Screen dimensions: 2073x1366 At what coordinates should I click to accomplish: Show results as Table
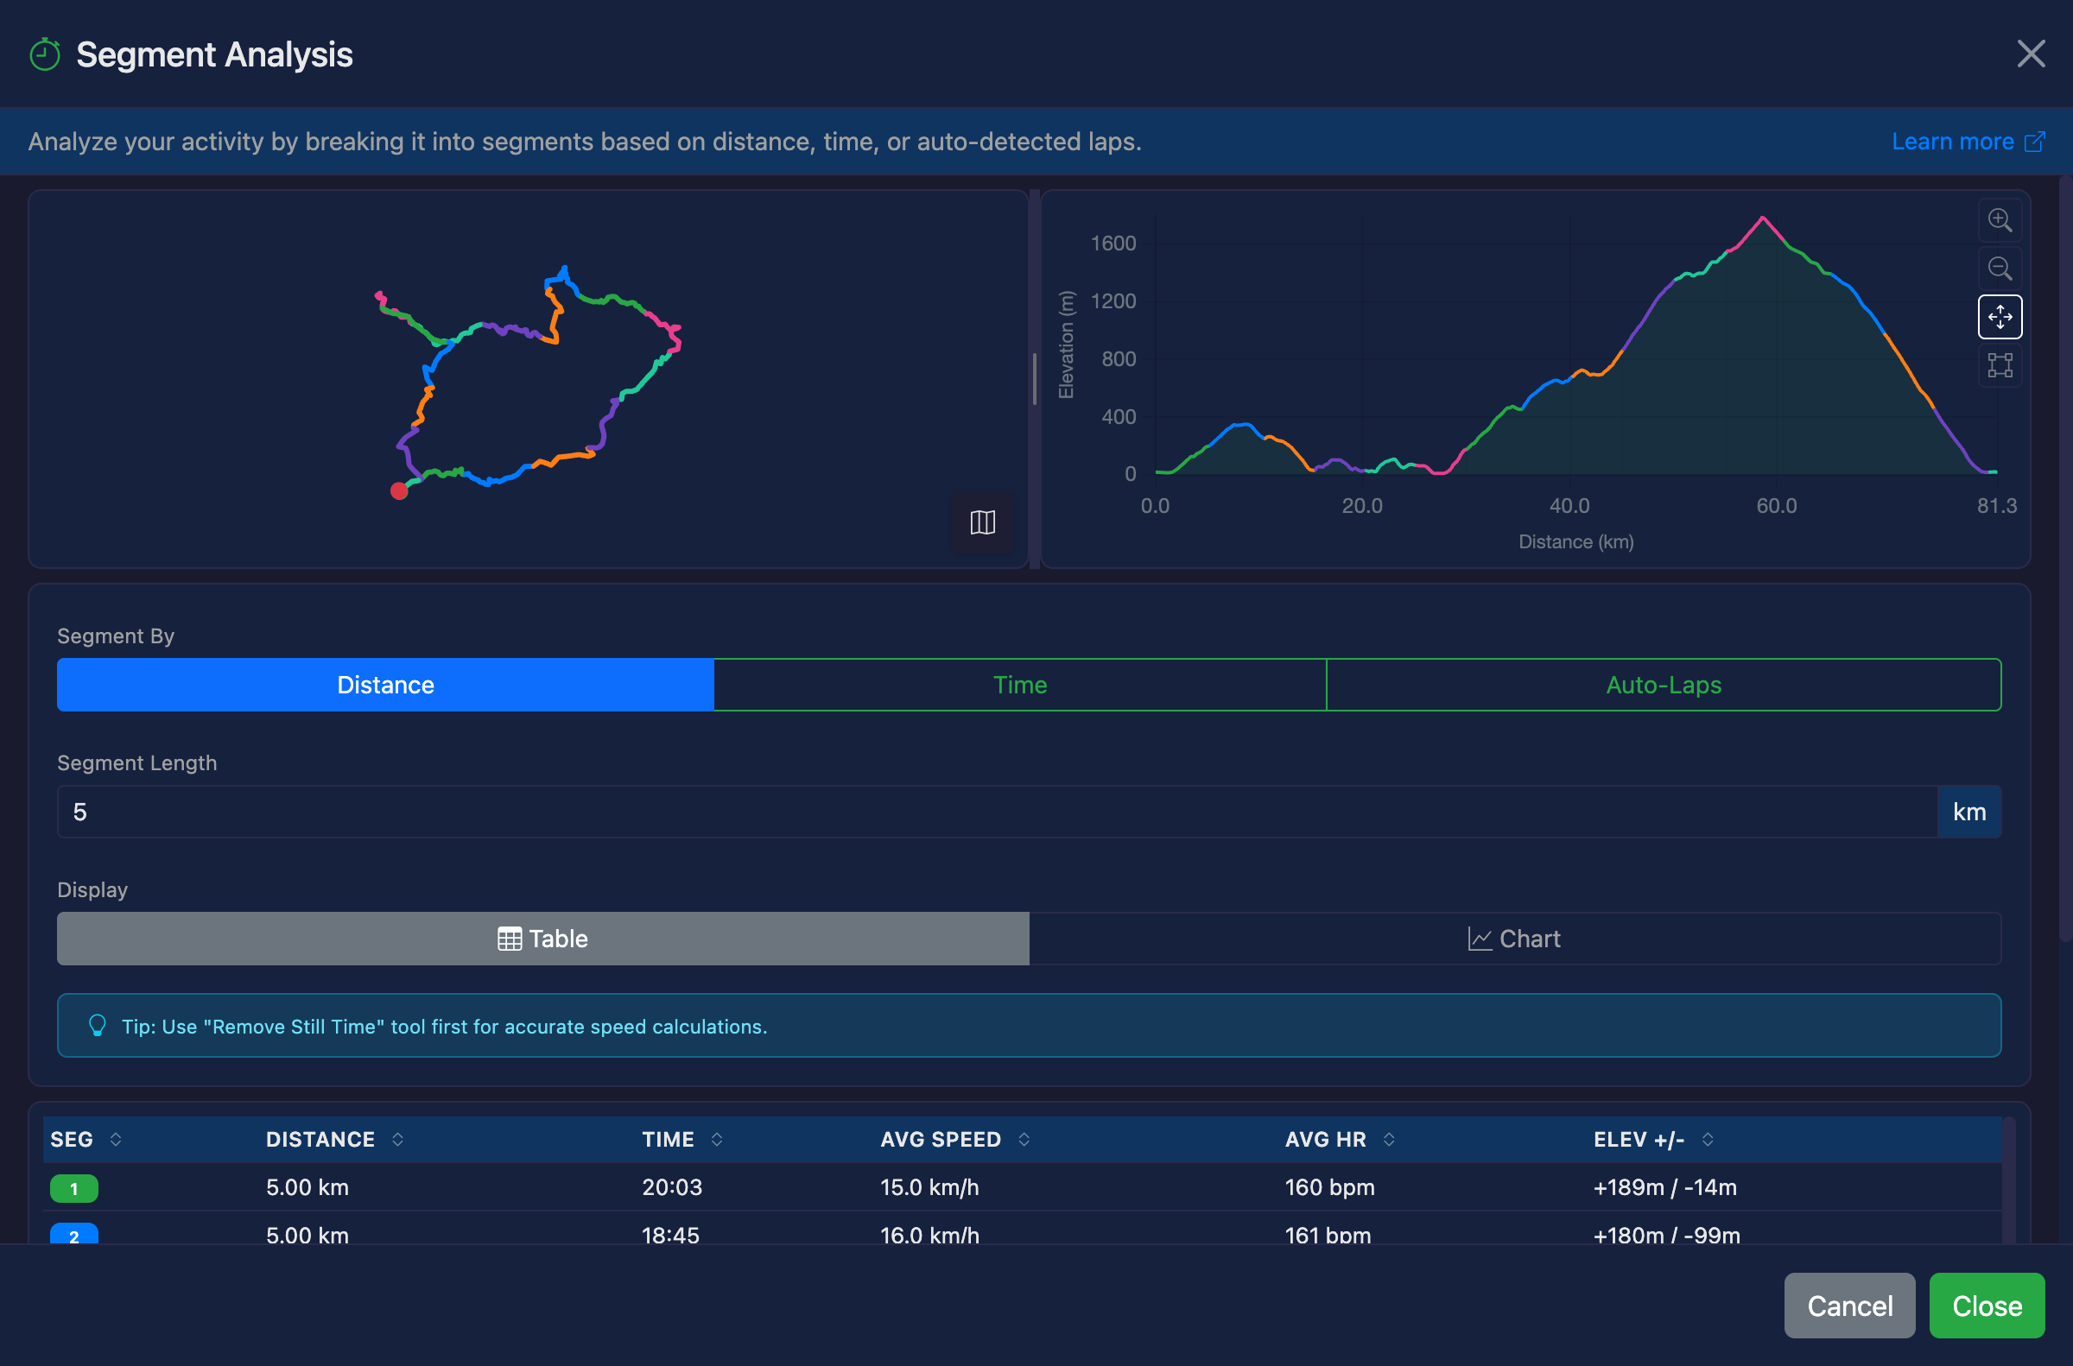pos(542,939)
